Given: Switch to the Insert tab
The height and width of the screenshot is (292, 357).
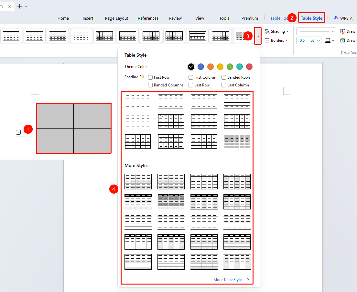Looking at the screenshot, I should pyautogui.click(x=88, y=18).
